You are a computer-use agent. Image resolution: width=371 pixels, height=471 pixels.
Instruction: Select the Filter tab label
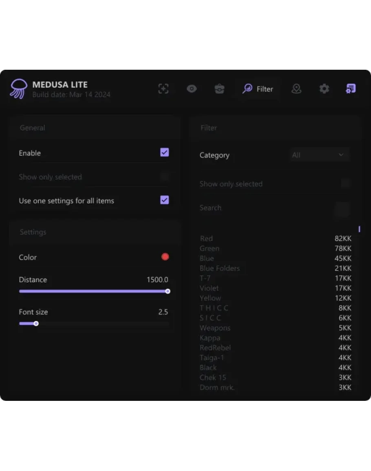coord(265,89)
